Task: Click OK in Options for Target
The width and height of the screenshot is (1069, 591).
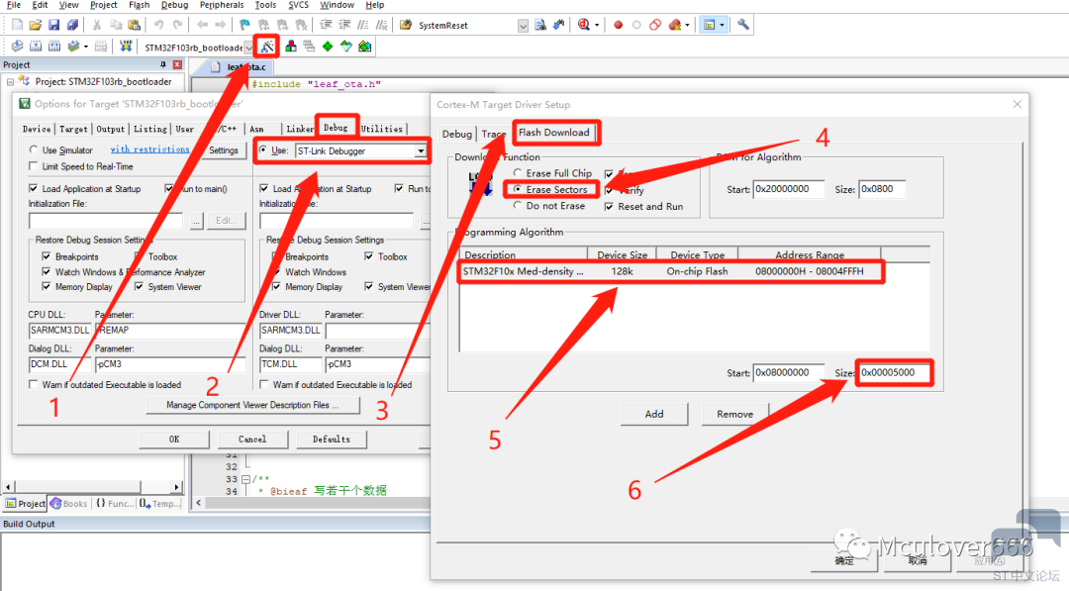Action: coord(174,439)
